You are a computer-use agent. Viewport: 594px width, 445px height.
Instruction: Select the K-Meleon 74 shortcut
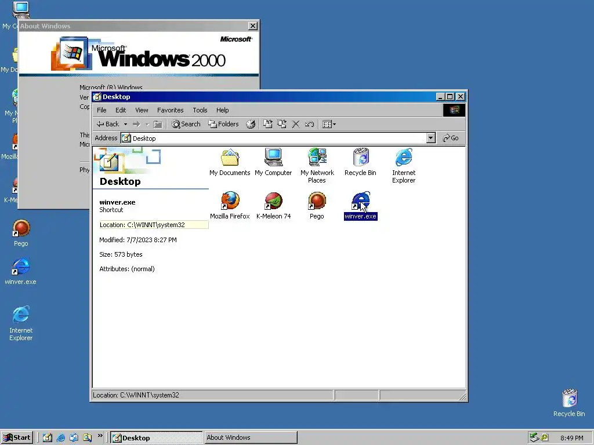click(x=274, y=206)
